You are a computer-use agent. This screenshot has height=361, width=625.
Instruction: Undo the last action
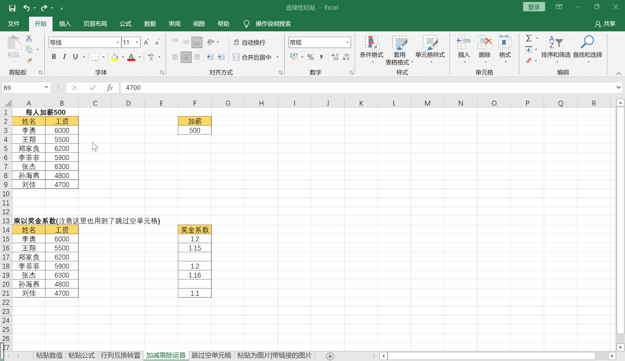[26, 8]
